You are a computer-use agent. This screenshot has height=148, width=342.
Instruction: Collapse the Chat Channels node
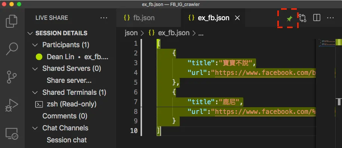coord(35,128)
